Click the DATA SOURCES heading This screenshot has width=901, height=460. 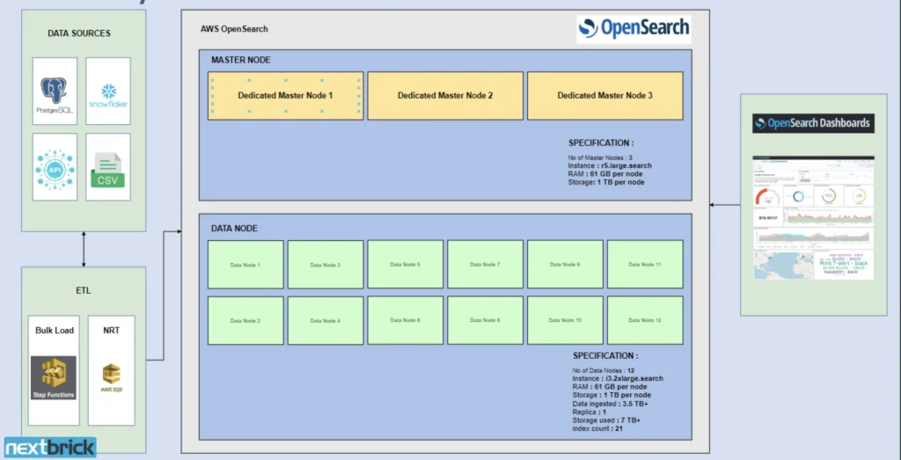coord(81,33)
